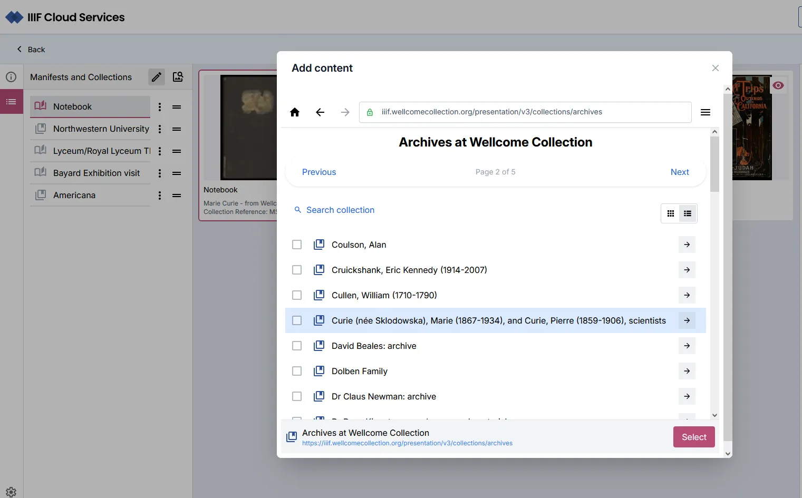Check the checkbox beside Coulson, Alan
This screenshot has height=498, width=802.
tap(297, 245)
